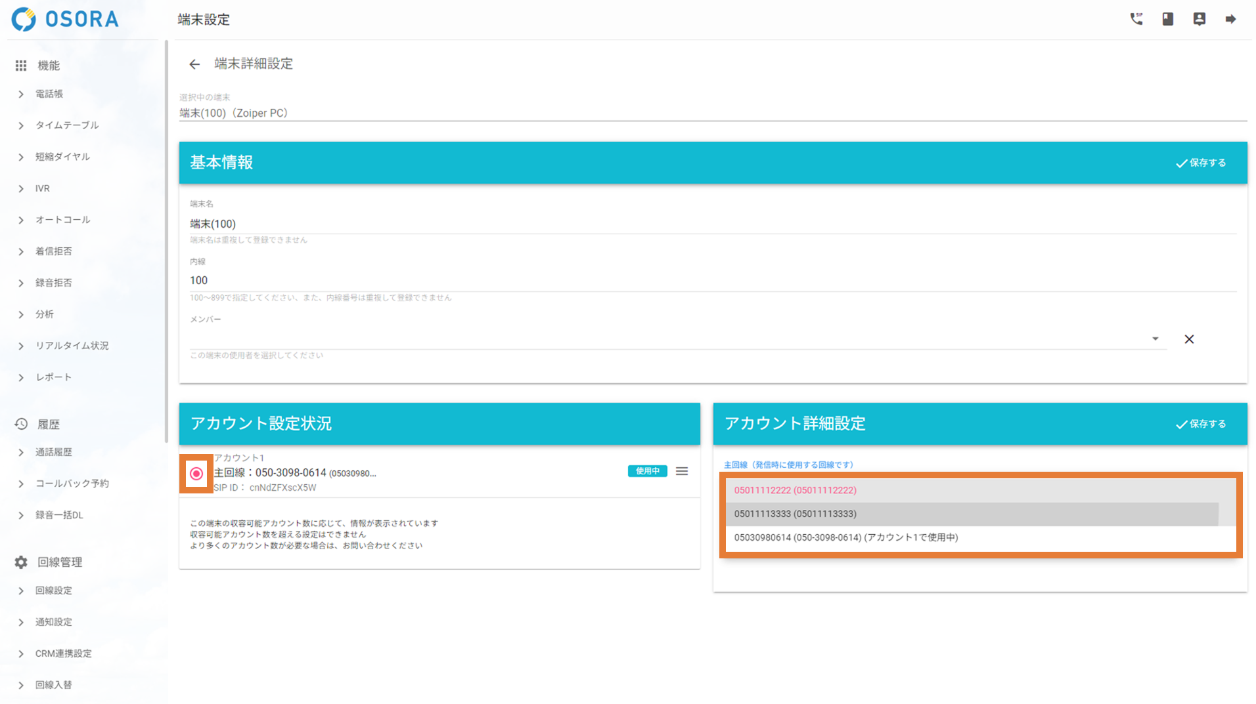The height and width of the screenshot is (704, 1256).
Task: Open the メンバー dropdown arrow
Action: click(x=1155, y=339)
